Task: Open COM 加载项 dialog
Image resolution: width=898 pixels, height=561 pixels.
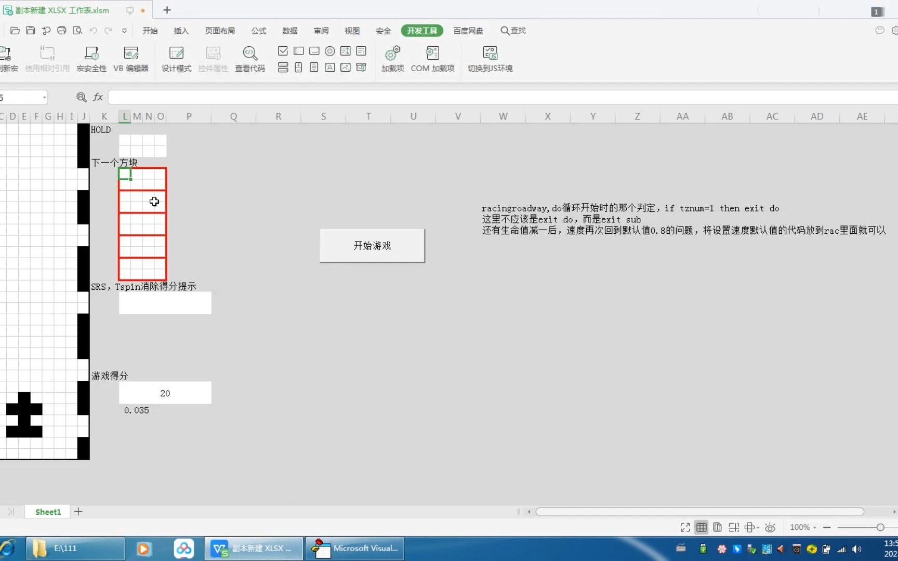Action: [432, 59]
